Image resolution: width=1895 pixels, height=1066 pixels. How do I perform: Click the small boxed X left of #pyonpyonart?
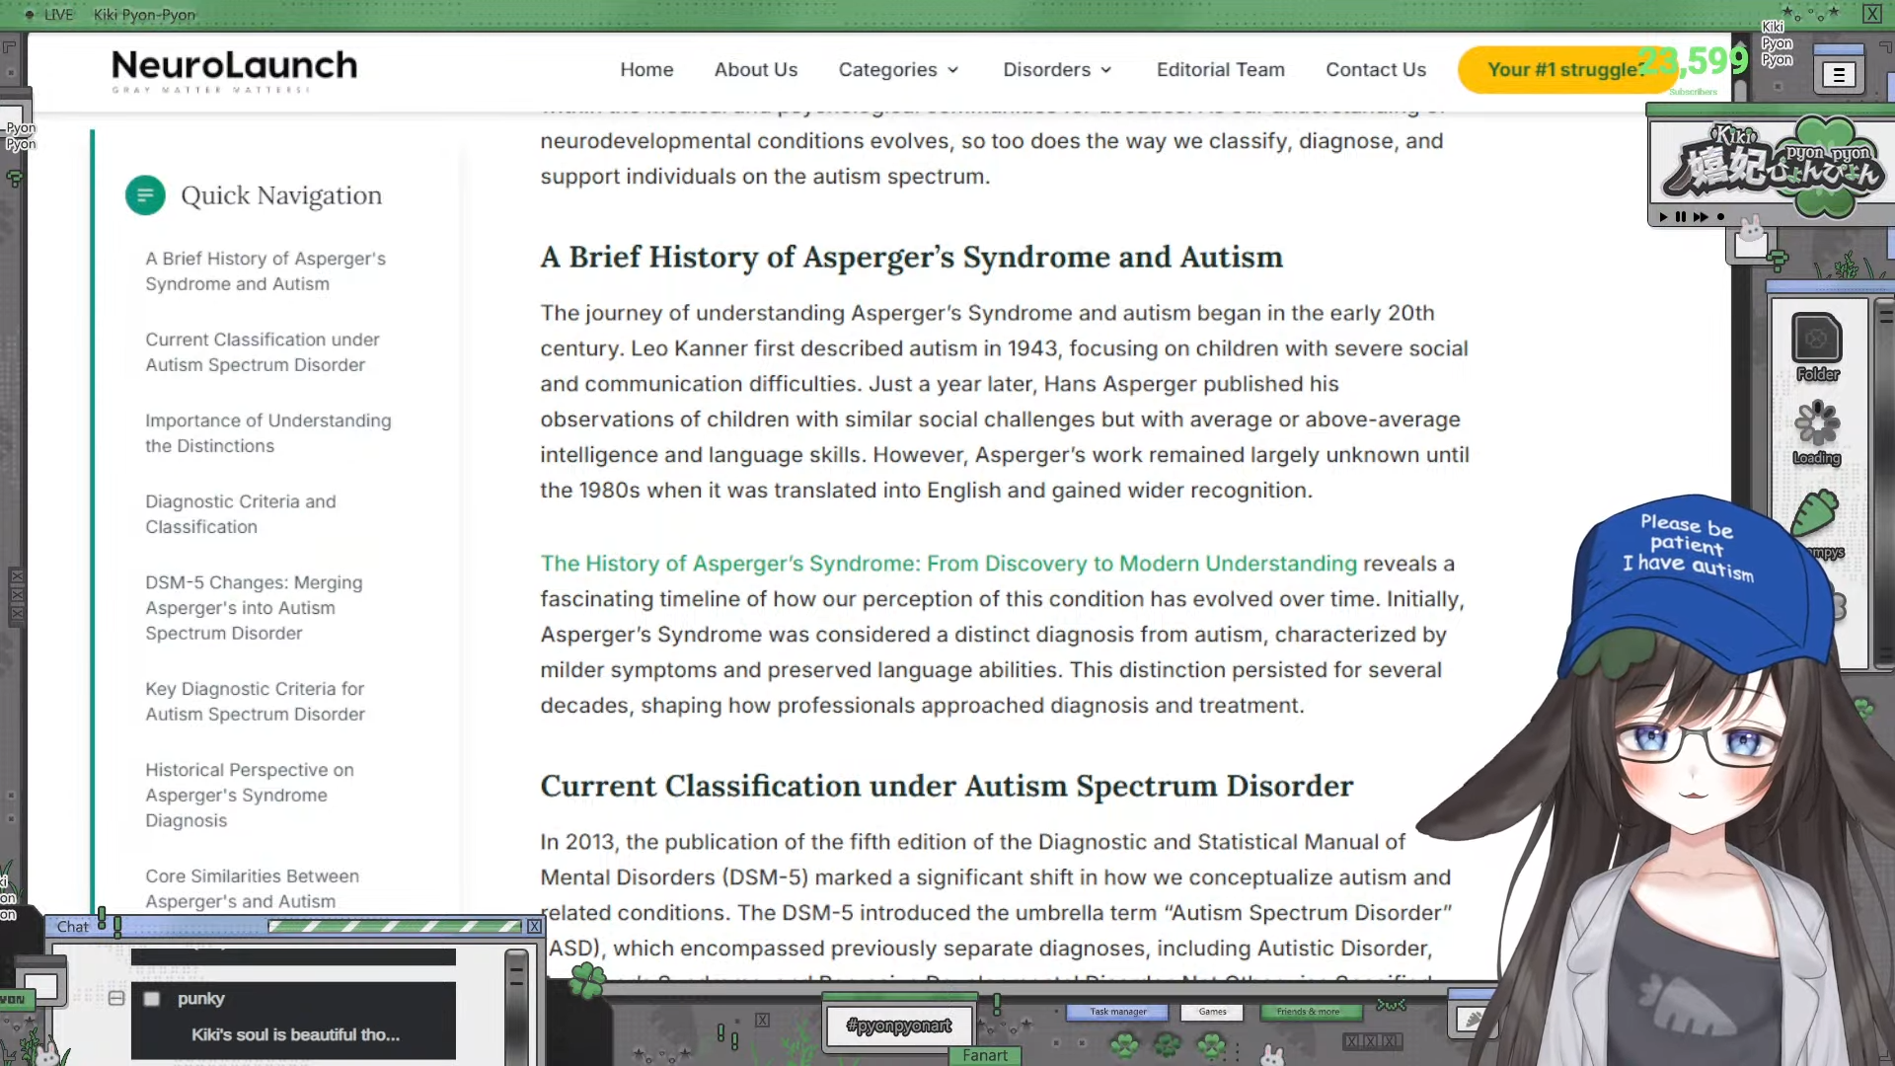[762, 1020]
